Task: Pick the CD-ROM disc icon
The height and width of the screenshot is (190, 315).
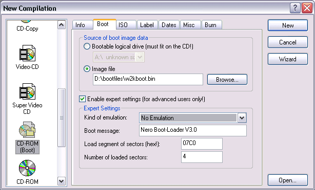Action: pos(27,168)
